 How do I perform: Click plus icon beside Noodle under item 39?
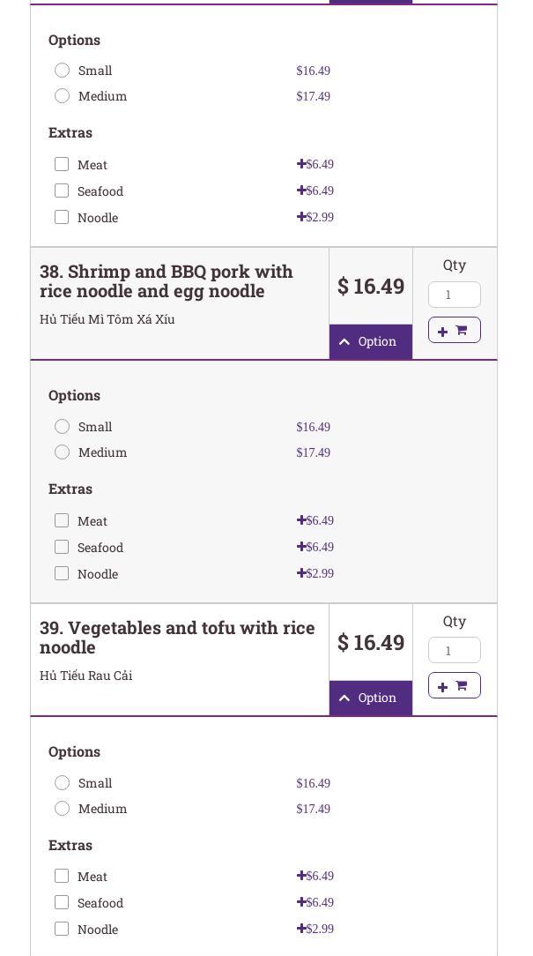click(x=301, y=929)
